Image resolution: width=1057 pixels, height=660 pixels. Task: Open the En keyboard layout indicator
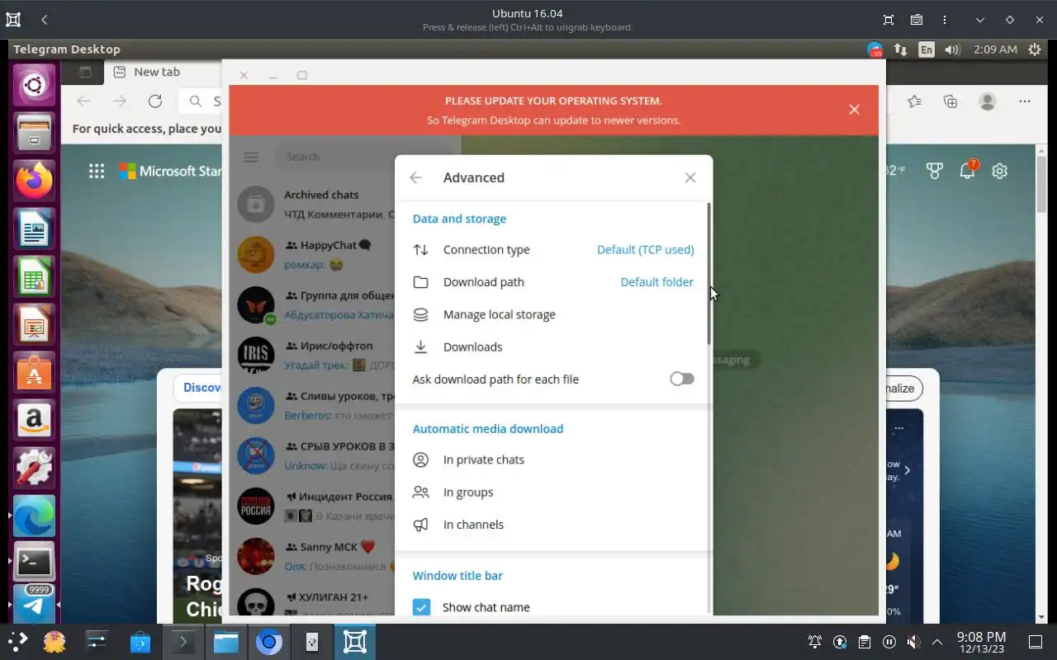pyautogui.click(x=927, y=49)
